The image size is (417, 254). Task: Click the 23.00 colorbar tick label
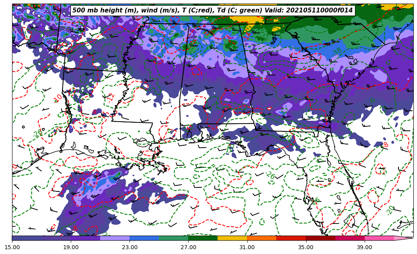coord(129,247)
